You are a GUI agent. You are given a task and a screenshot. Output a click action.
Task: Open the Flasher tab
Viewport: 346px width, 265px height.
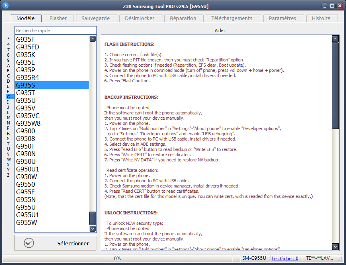(58, 18)
